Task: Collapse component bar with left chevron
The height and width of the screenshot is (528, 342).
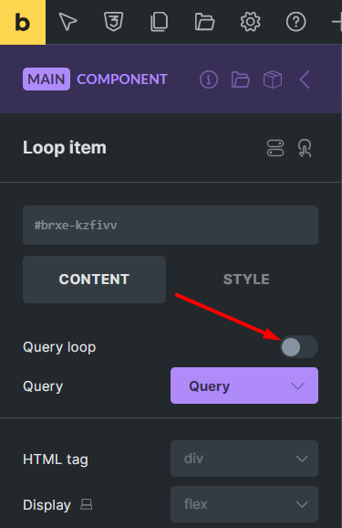Action: tap(305, 79)
